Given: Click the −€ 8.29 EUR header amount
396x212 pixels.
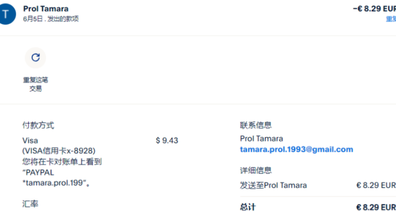Looking at the screenshot, I should 374,9.
